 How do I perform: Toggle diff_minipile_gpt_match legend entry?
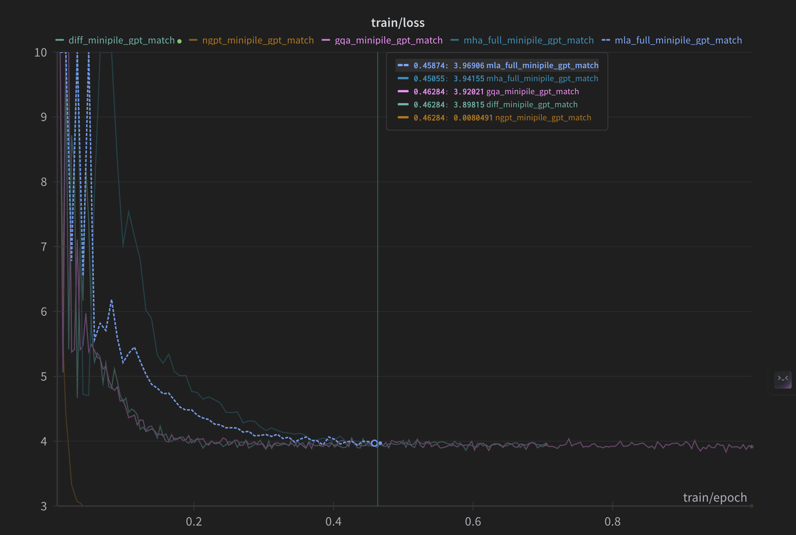(x=122, y=40)
